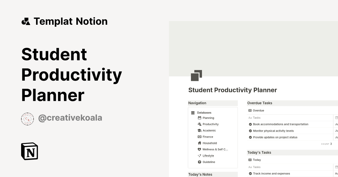Image resolution: width=338 pixels, height=177 pixels.
Task: Select the Productivity icon in Navigation
Action: 199,124
